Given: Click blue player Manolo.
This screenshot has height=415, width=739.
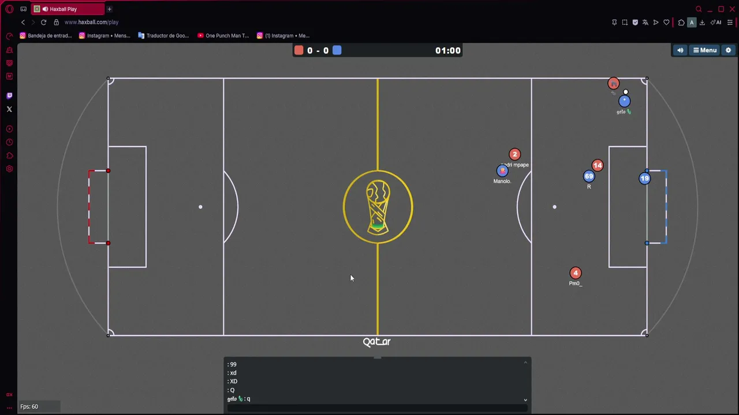Looking at the screenshot, I should tap(502, 171).
